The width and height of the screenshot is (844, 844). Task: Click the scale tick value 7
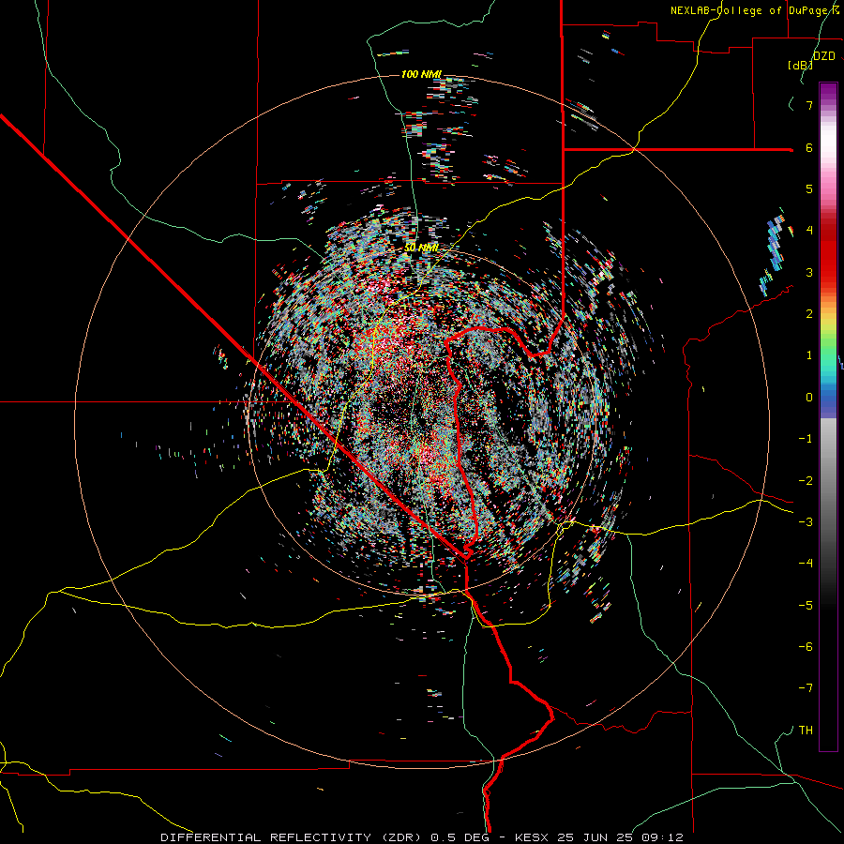point(809,105)
